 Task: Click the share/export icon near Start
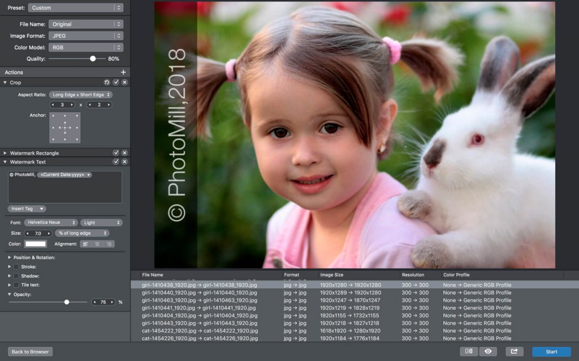(513, 351)
